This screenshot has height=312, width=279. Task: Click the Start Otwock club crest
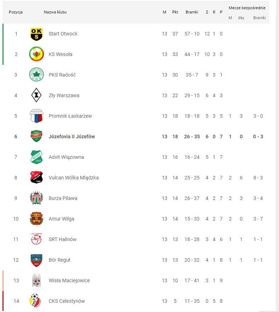(36, 34)
